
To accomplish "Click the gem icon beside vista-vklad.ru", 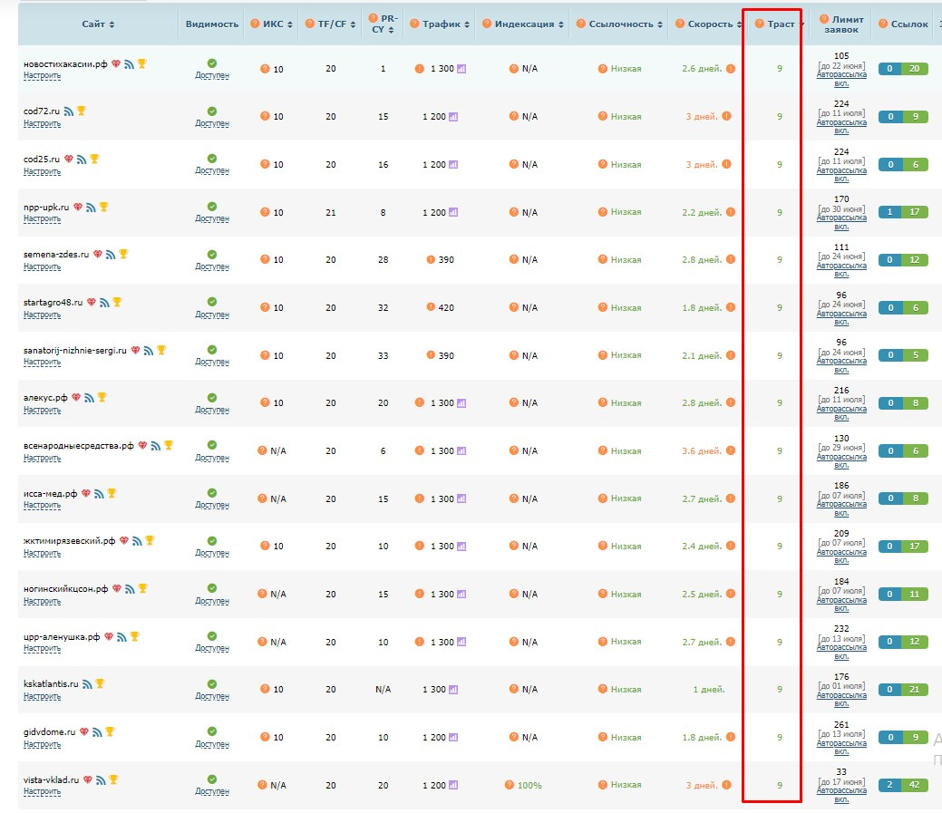I will 88,780.
